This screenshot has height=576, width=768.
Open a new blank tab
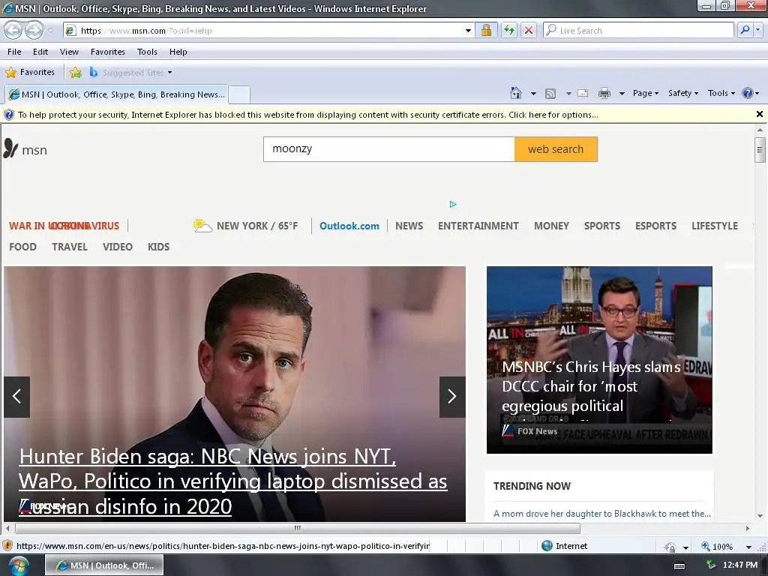click(x=239, y=94)
